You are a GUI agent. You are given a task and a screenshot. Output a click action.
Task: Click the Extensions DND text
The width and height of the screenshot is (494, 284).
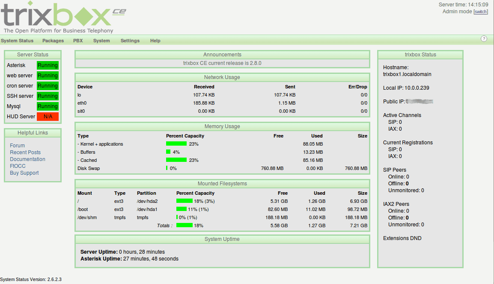(x=402, y=238)
